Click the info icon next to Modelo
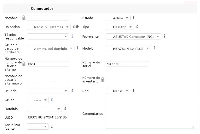Viewport: 200px width, 134px height. click(x=154, y=48)
